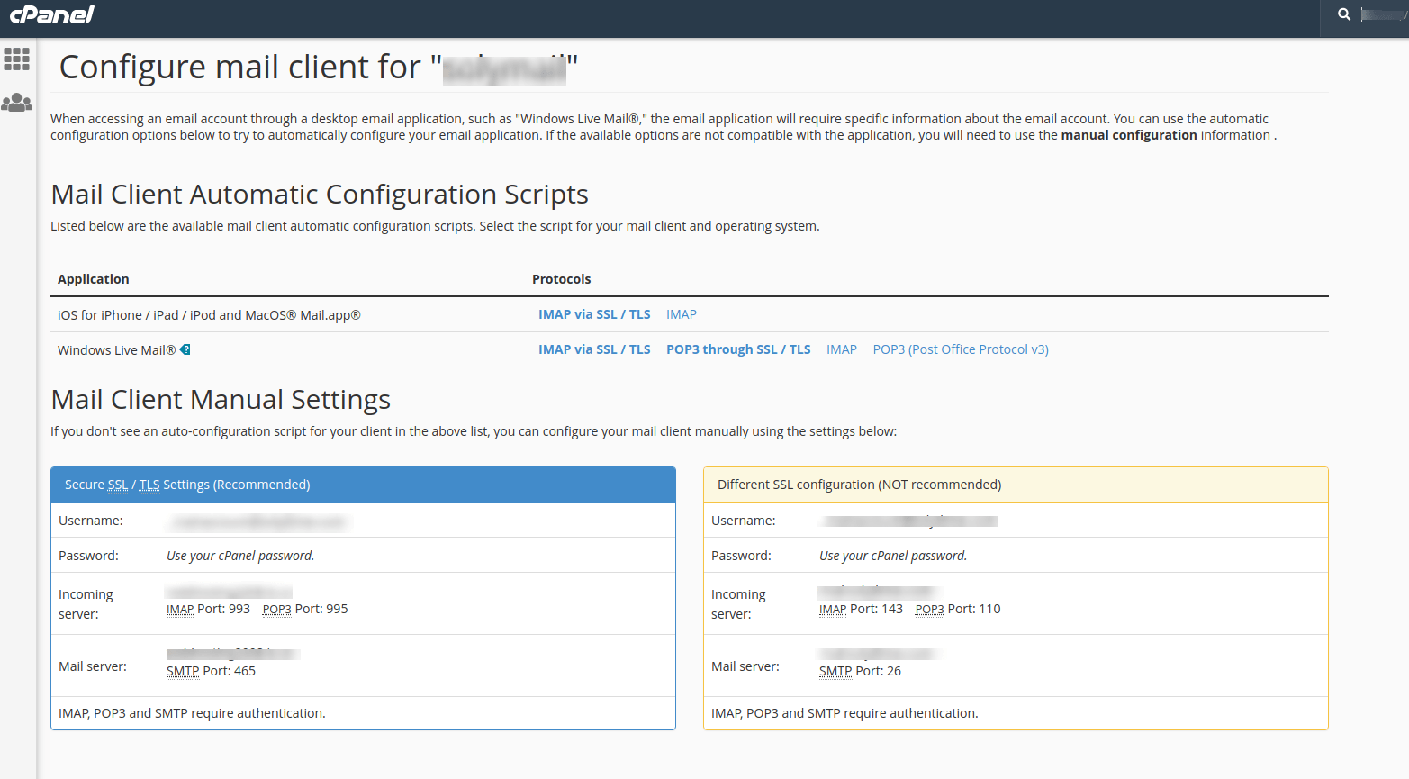The height and width of the screenshot is (779, 1409).
Task: Open the Home grid icon in the sidebar
Action: click(x=17, y=59)
